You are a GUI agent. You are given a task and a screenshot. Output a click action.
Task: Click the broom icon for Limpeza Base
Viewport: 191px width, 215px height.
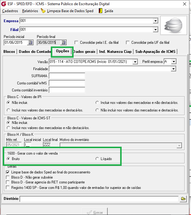(43, 11)
